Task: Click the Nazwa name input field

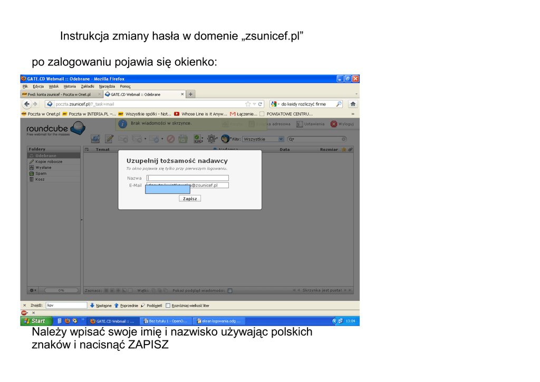Action: tap(188, 178)
